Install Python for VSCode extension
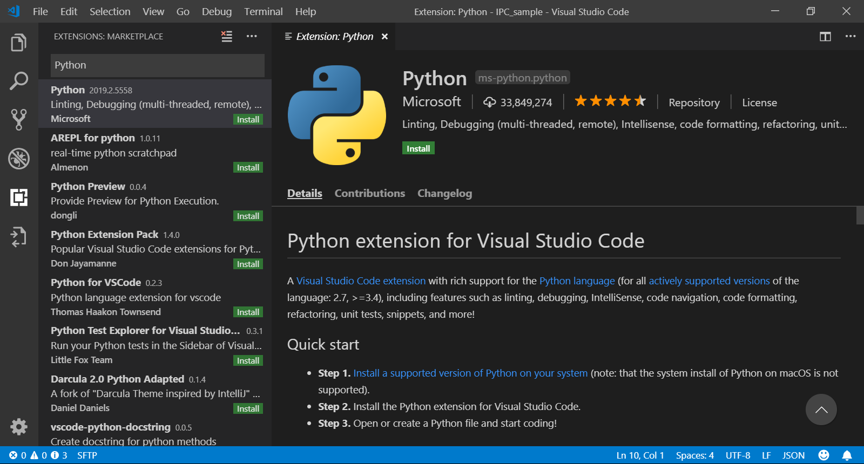The height and width of the screenshot is (464, 864). (248, 312)
